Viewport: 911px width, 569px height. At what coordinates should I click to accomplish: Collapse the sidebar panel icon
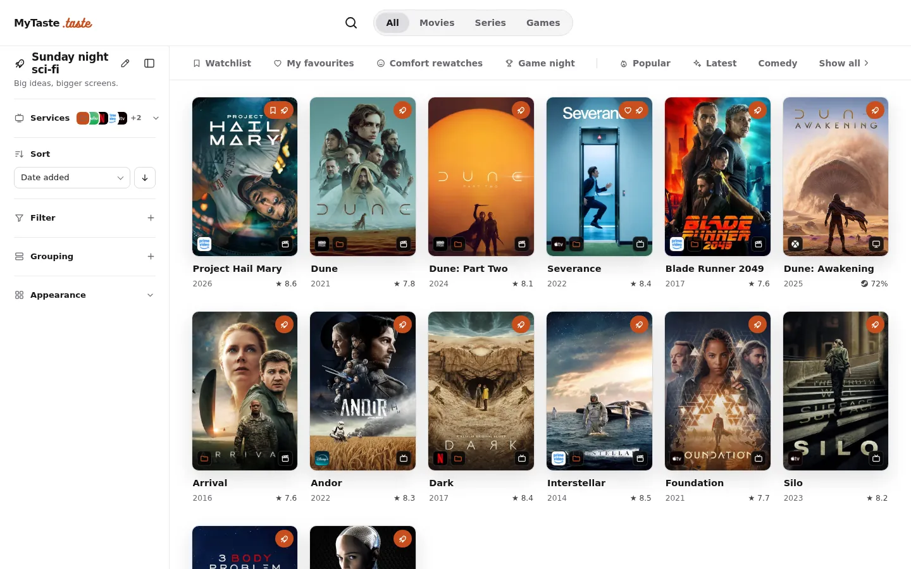(149, 63)
